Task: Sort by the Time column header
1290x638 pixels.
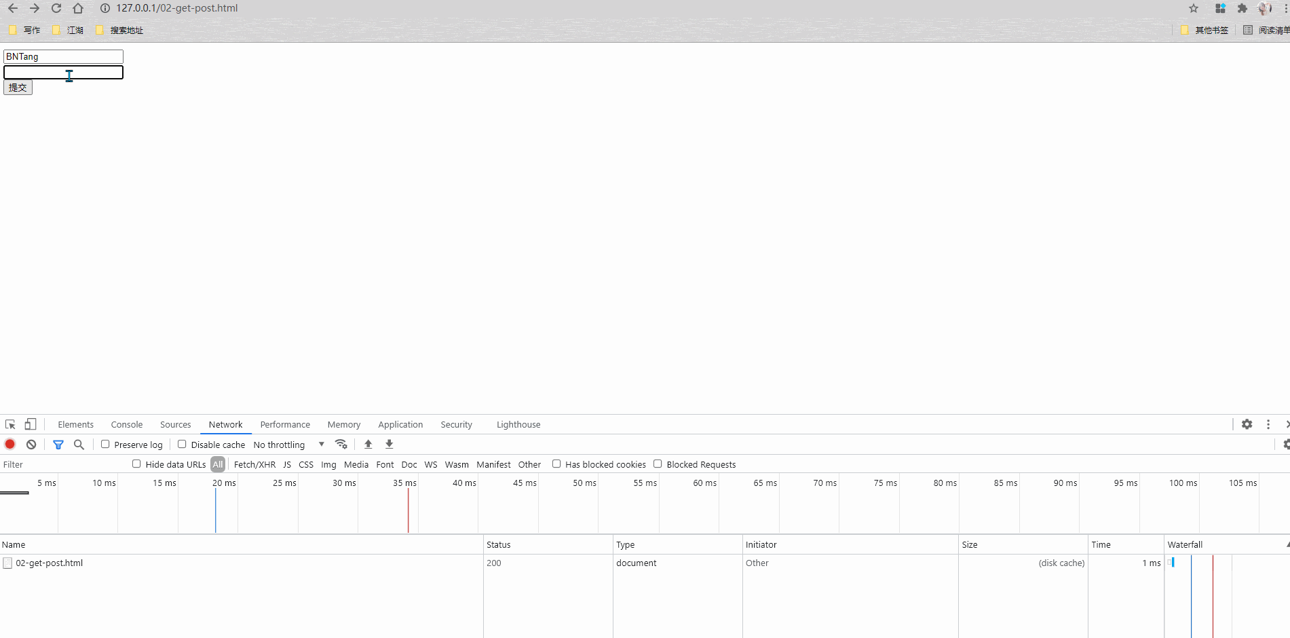Action: point(1126,544)
